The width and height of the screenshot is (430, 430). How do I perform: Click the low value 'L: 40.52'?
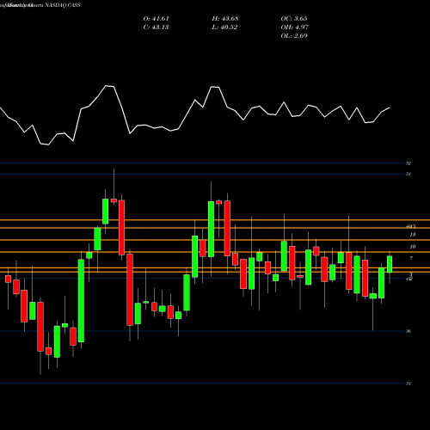[224, 28]
